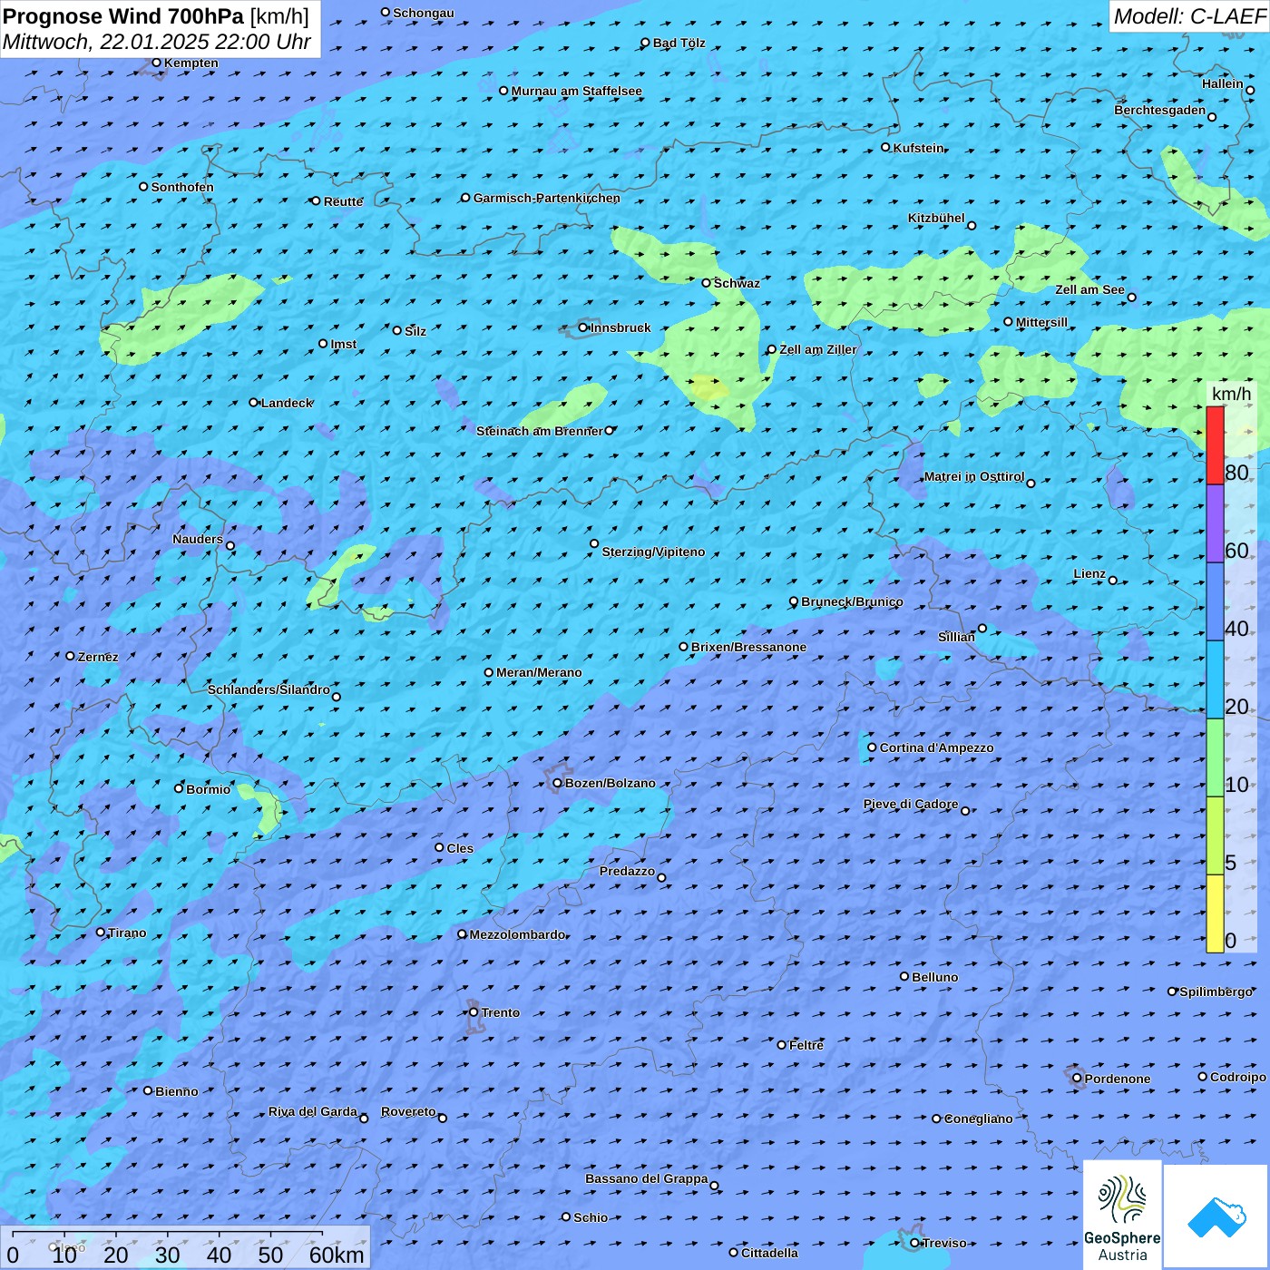Click the 'Murnau am Staffelsee' label
This screenshot has width=1270, height=1270.
point(577,91)
